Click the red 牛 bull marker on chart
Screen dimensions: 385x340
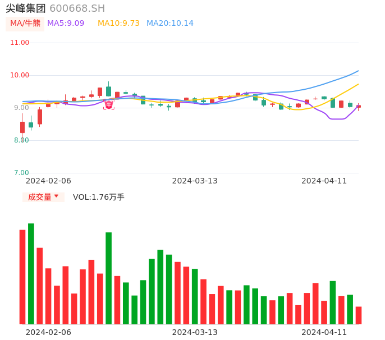point(109,104)
